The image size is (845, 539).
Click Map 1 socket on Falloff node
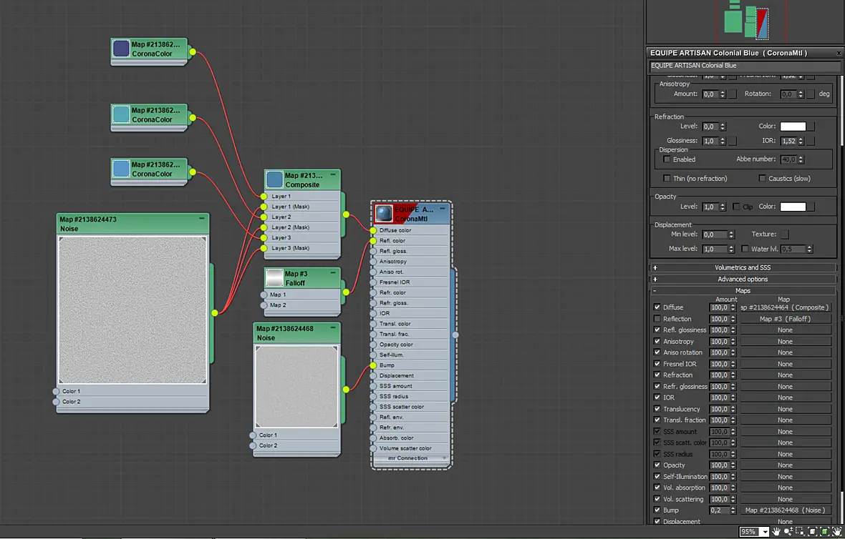point(264,295)
